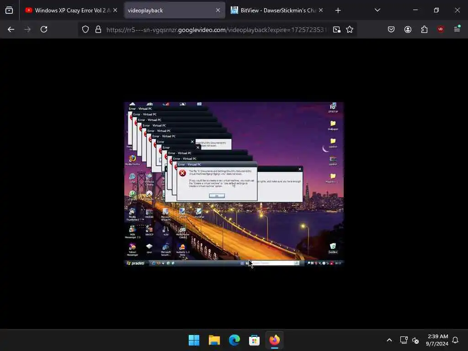Switch to Windows XP Crazy Error tab
The width and height of the screenshot is (468, 351).
tap(71, 11)
